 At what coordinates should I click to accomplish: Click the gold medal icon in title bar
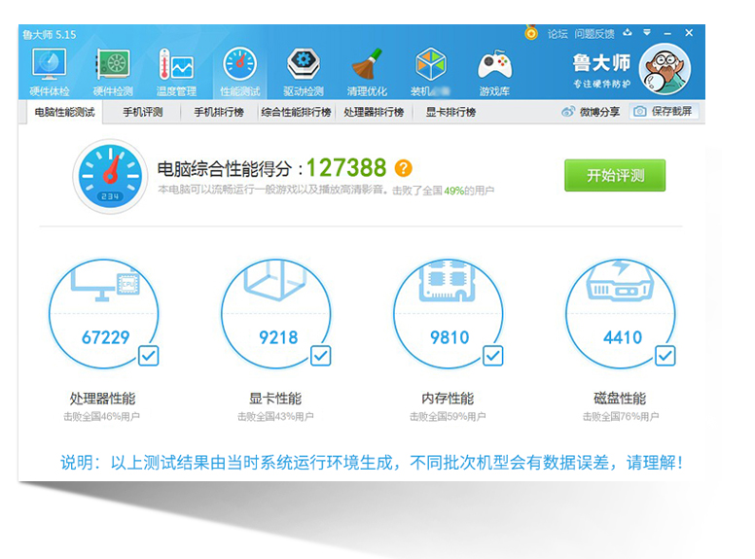[531, 33]
